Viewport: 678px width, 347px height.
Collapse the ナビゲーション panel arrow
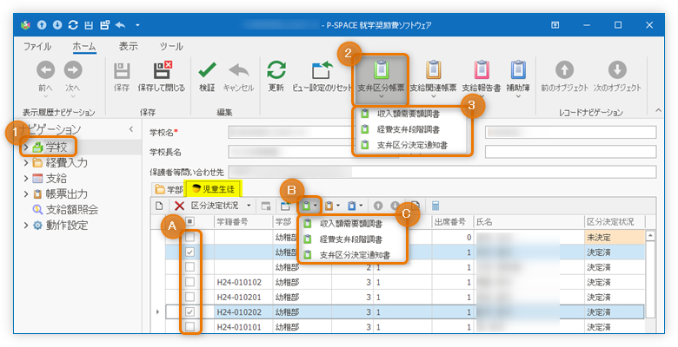coord(131,129)
